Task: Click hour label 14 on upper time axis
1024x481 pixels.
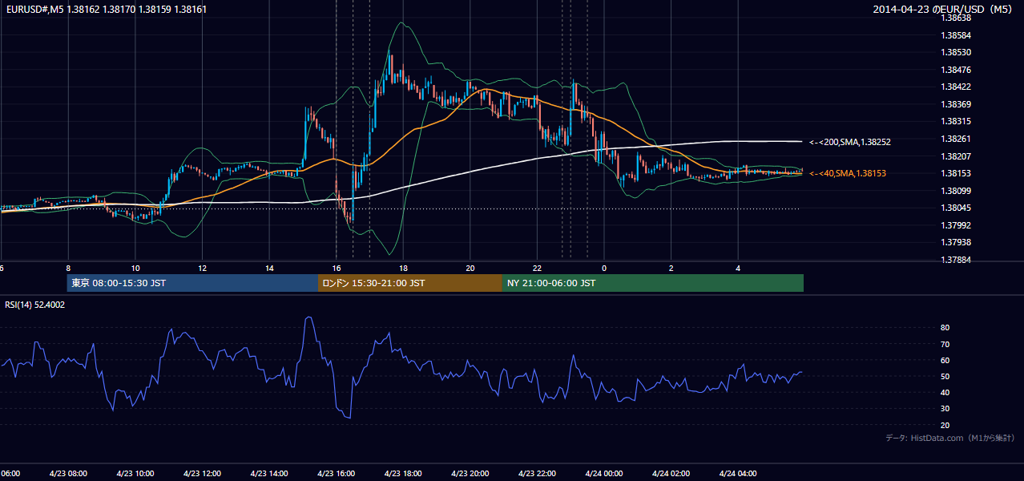Action: 269,268
